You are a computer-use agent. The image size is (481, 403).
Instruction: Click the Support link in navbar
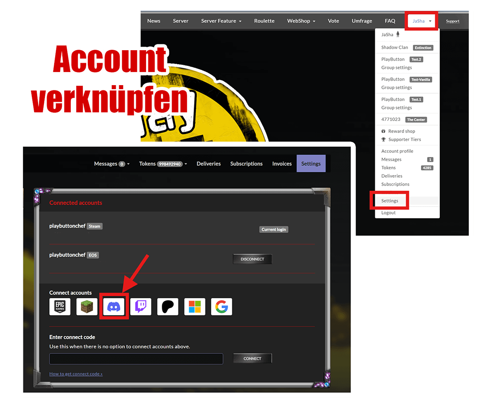[453, 21]
